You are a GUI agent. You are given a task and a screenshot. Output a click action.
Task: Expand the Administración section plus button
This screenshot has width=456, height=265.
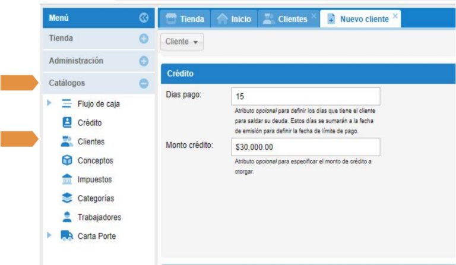(x=143, y=61)
